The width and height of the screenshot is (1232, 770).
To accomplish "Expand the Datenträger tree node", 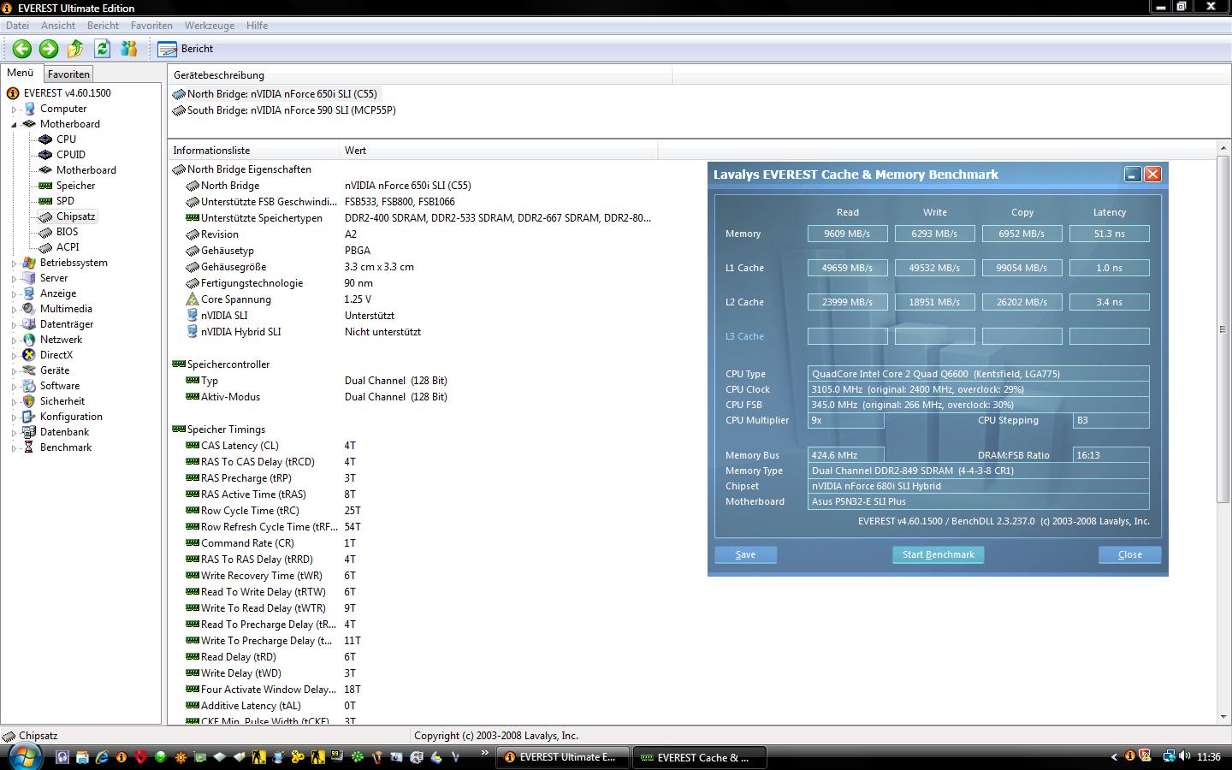I will (14, 325).
